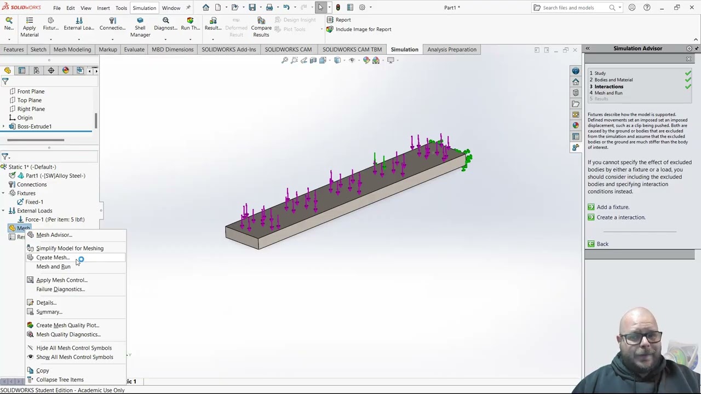Image resolution: width=701 pixels, height=394 pixels.
Task: Open the Diagnostic Tools dropdown arrow
Action: 165,39
